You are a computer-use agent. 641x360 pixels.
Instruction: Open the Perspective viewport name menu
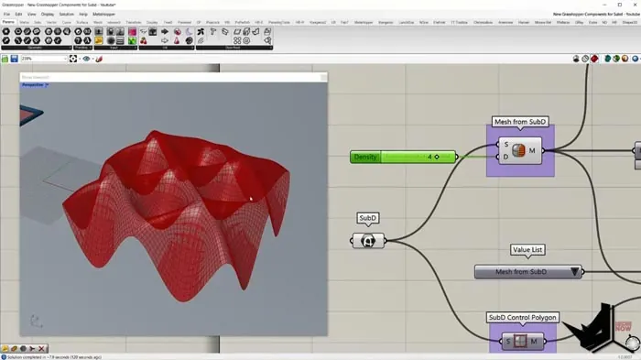35,85
